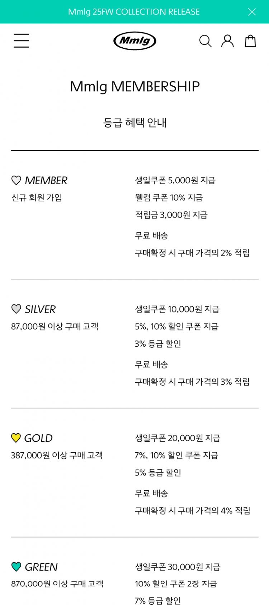Open the account profile icon
This screenshot has width=269, height=605.
[227, 41]
